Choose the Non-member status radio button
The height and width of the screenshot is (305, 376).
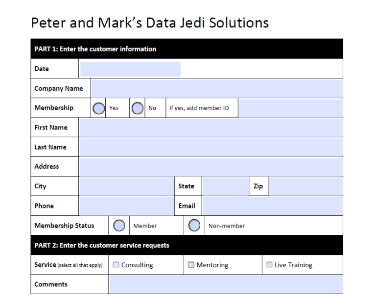click(194, 226)
